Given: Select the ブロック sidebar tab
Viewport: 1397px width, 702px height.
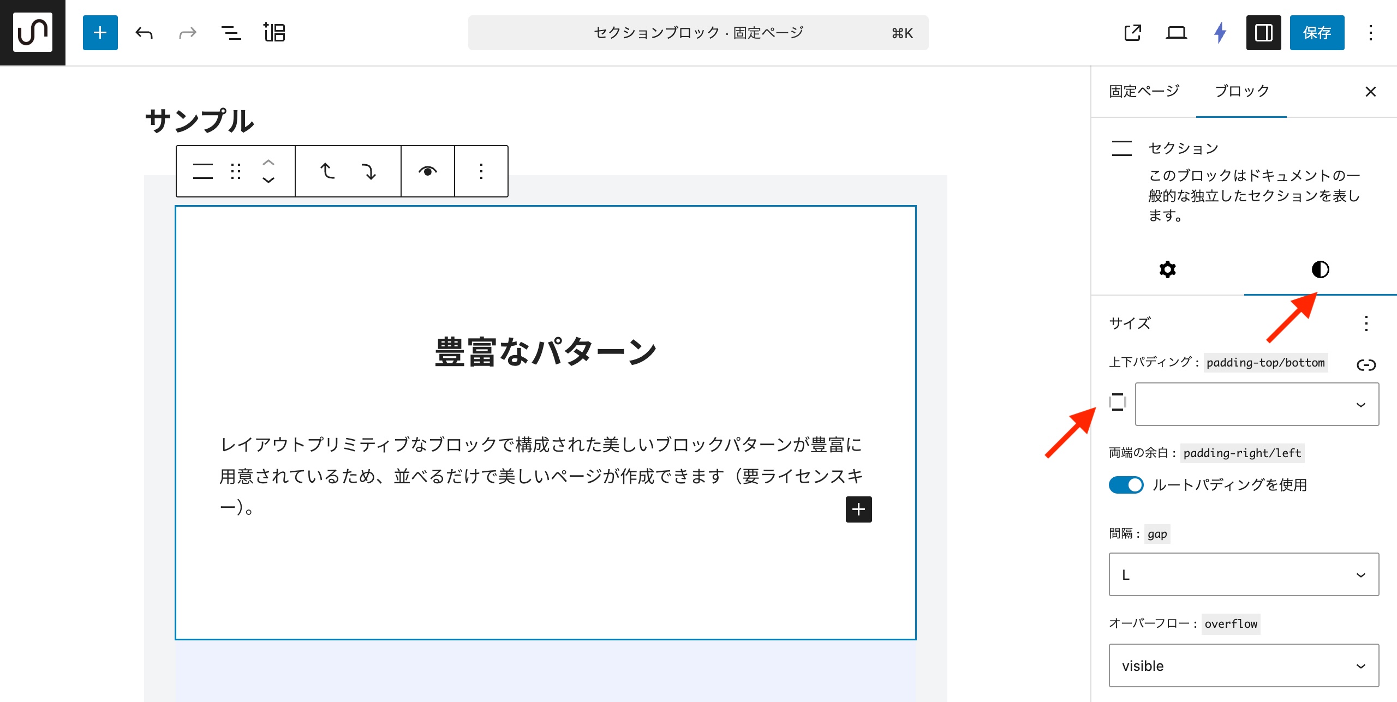Looking at the screenshot, I should tap(1241, 91).
